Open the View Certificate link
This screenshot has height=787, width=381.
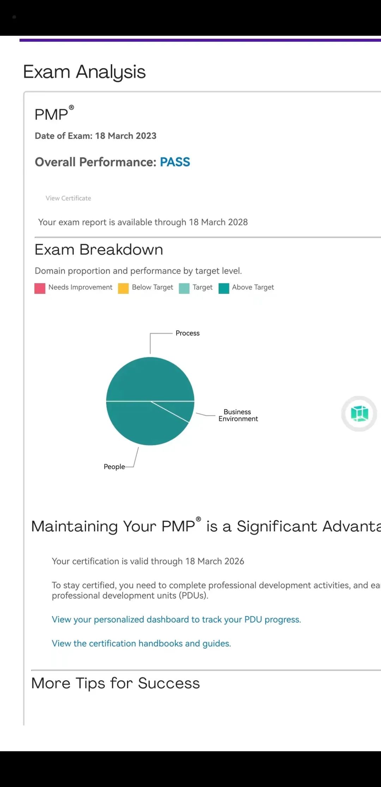[68, 198]
